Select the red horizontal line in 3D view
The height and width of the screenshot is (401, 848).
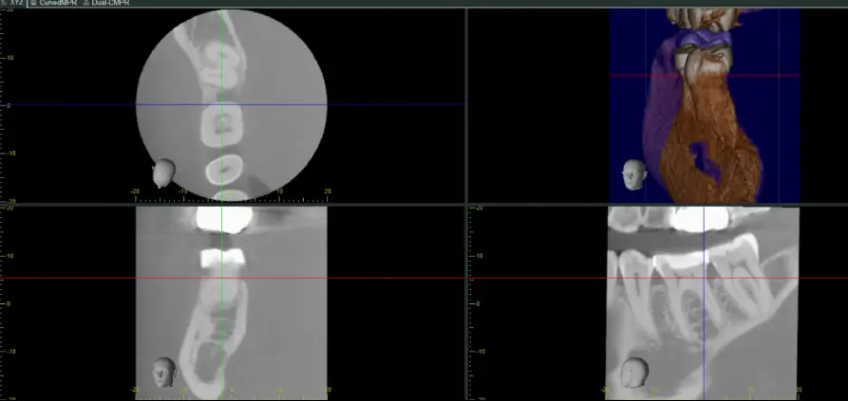(x=705, y=76)
